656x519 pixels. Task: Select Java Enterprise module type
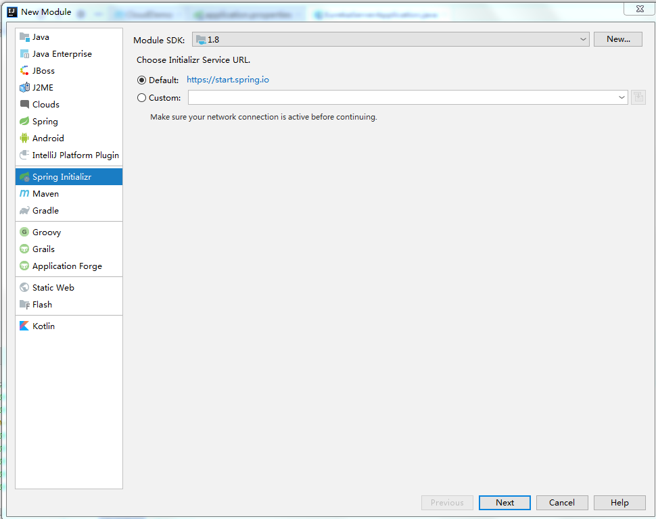pyautogui.click(x=69, y=54)
